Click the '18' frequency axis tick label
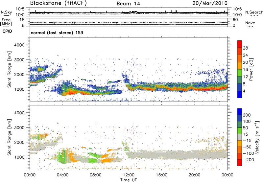This screenshot has height=182, width=263. (x=22, y=20)
